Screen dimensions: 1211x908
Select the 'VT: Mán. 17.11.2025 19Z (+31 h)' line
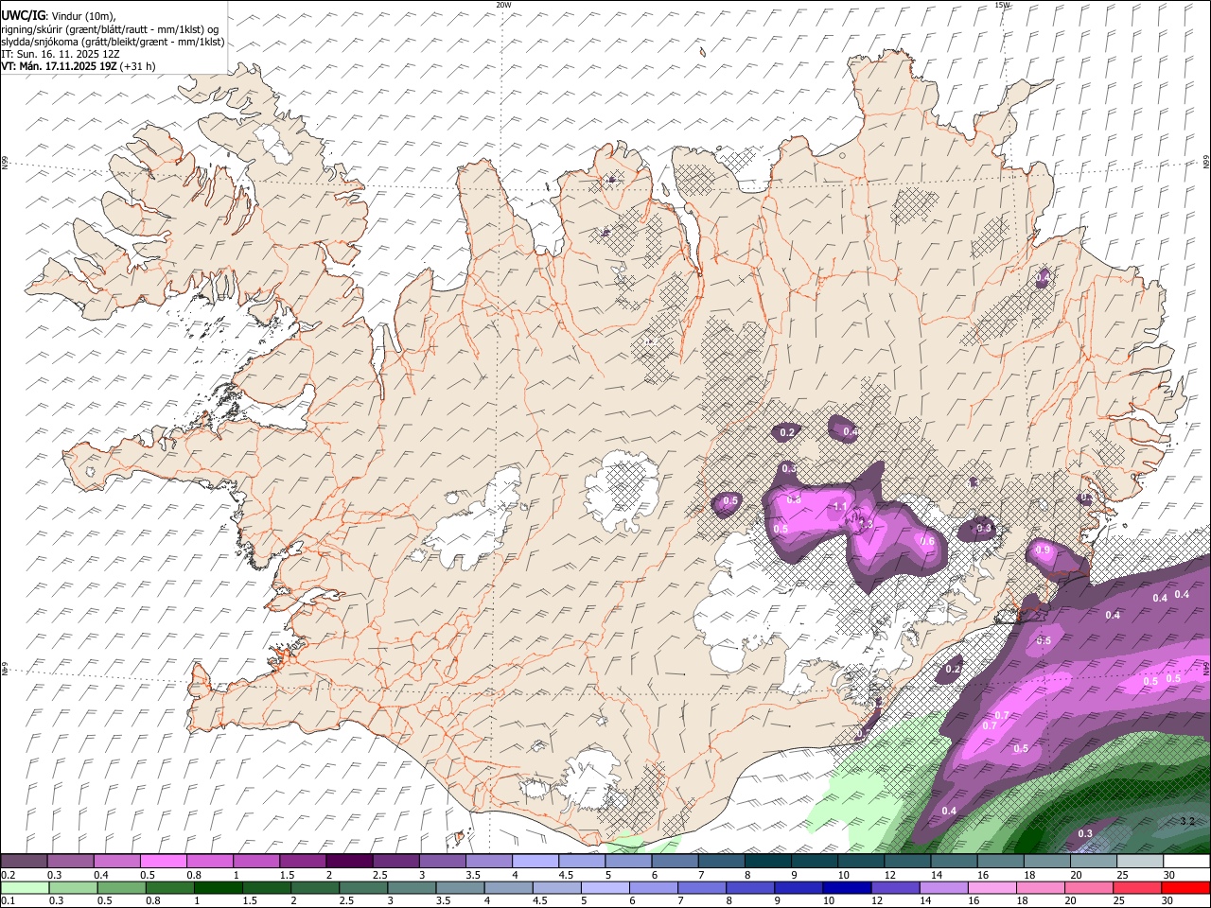coord(79,66)
